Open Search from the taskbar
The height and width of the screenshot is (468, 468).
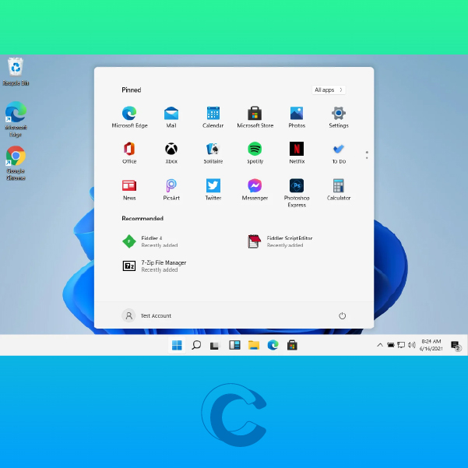tap(196, 345)
